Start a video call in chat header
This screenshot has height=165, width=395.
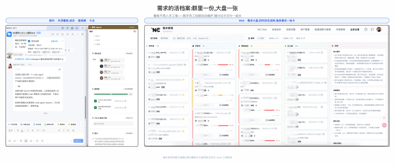[x=52, y=34]
